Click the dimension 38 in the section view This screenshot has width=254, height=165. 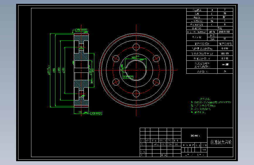81,47
